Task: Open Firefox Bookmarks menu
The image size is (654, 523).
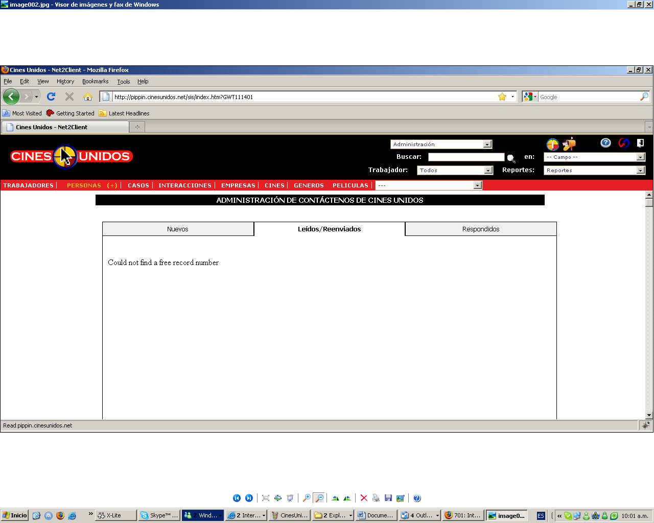Action: 96,81
